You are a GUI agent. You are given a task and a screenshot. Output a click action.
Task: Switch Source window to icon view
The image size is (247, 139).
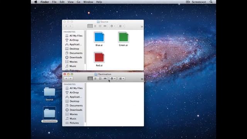[x=90, y=26]
